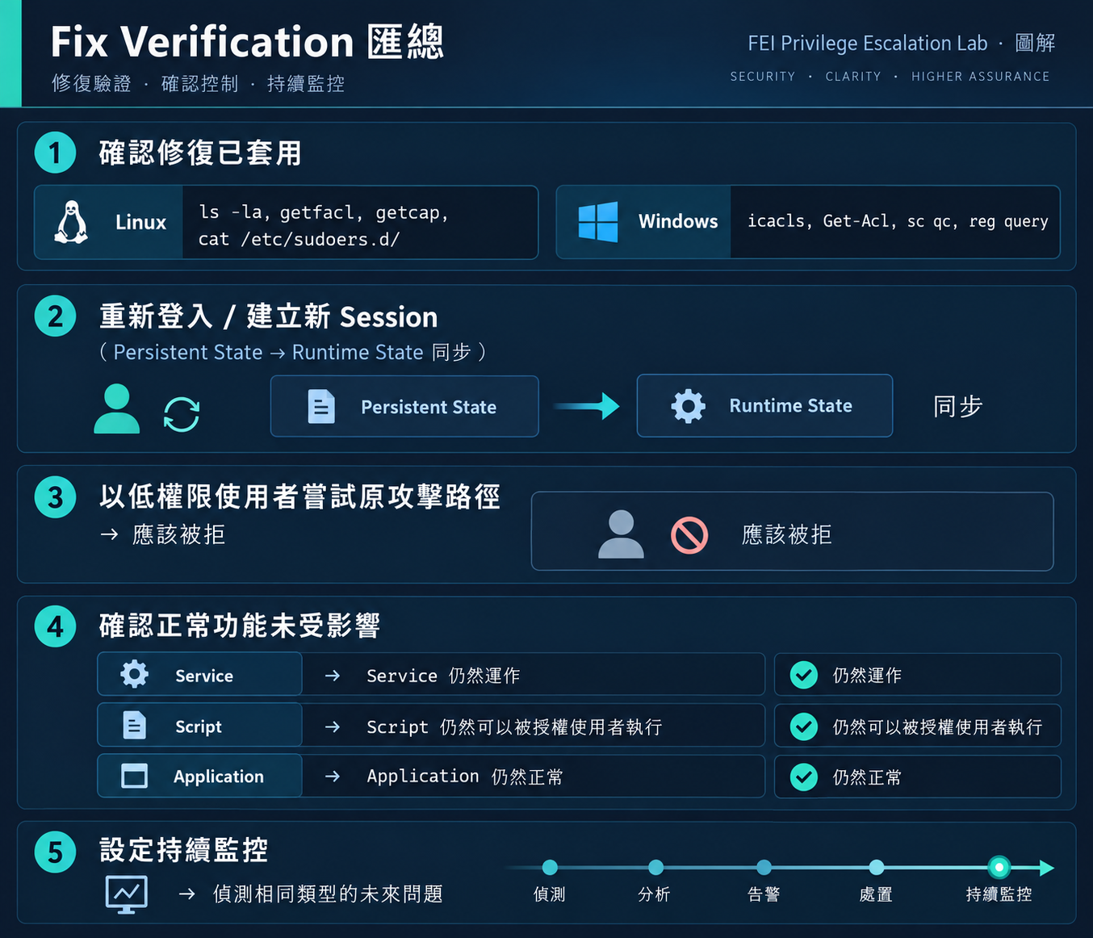
Task: Click the heading '確認正常功能未受影響'
Action: pos(240,626)
